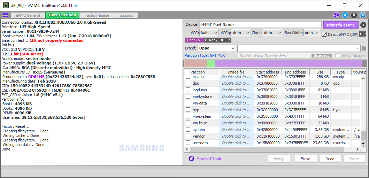The width and height of the screenshot is (369, 178).
Task: Sort by the Start address column header
Action: pyautogui.click(x=267, y=72)
